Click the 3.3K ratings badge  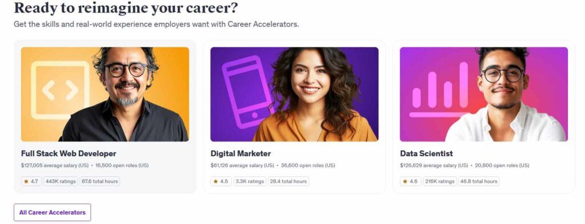click(x=250, y=182)
